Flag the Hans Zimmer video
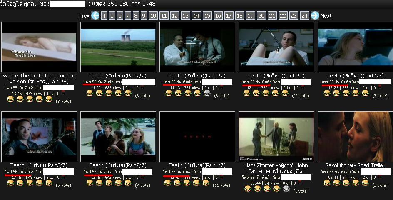 (299, 183)
